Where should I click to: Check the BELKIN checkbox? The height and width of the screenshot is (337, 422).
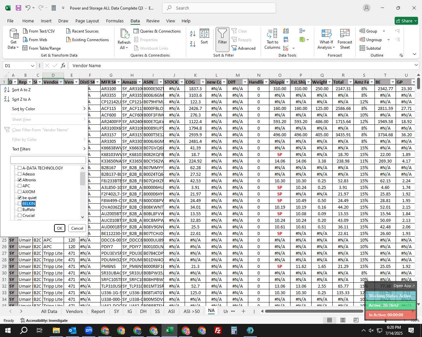point(20,204)
